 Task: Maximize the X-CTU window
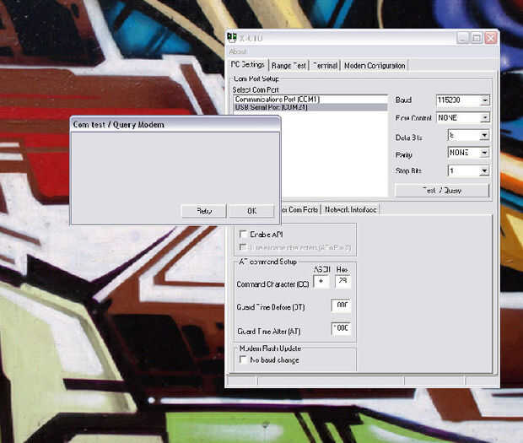pyautogui.click(x=477, y=38)
